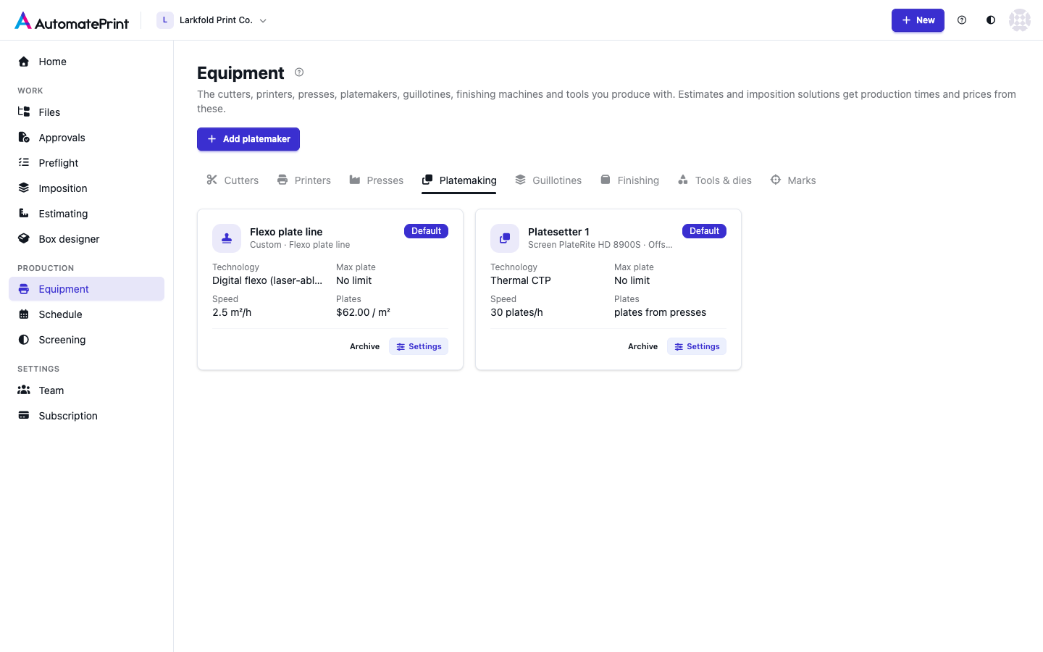The width and height of the screenshot is (1043, 652).
Task: Switch to the Guillotines tab
Action: [548, 180]
